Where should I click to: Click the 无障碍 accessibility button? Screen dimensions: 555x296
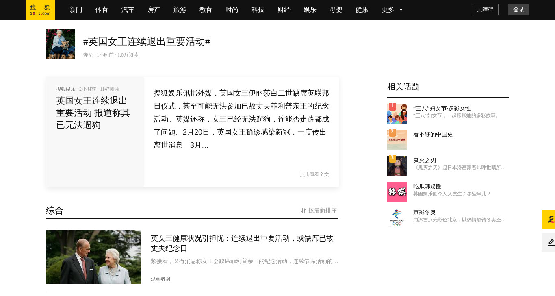[485, 10]
